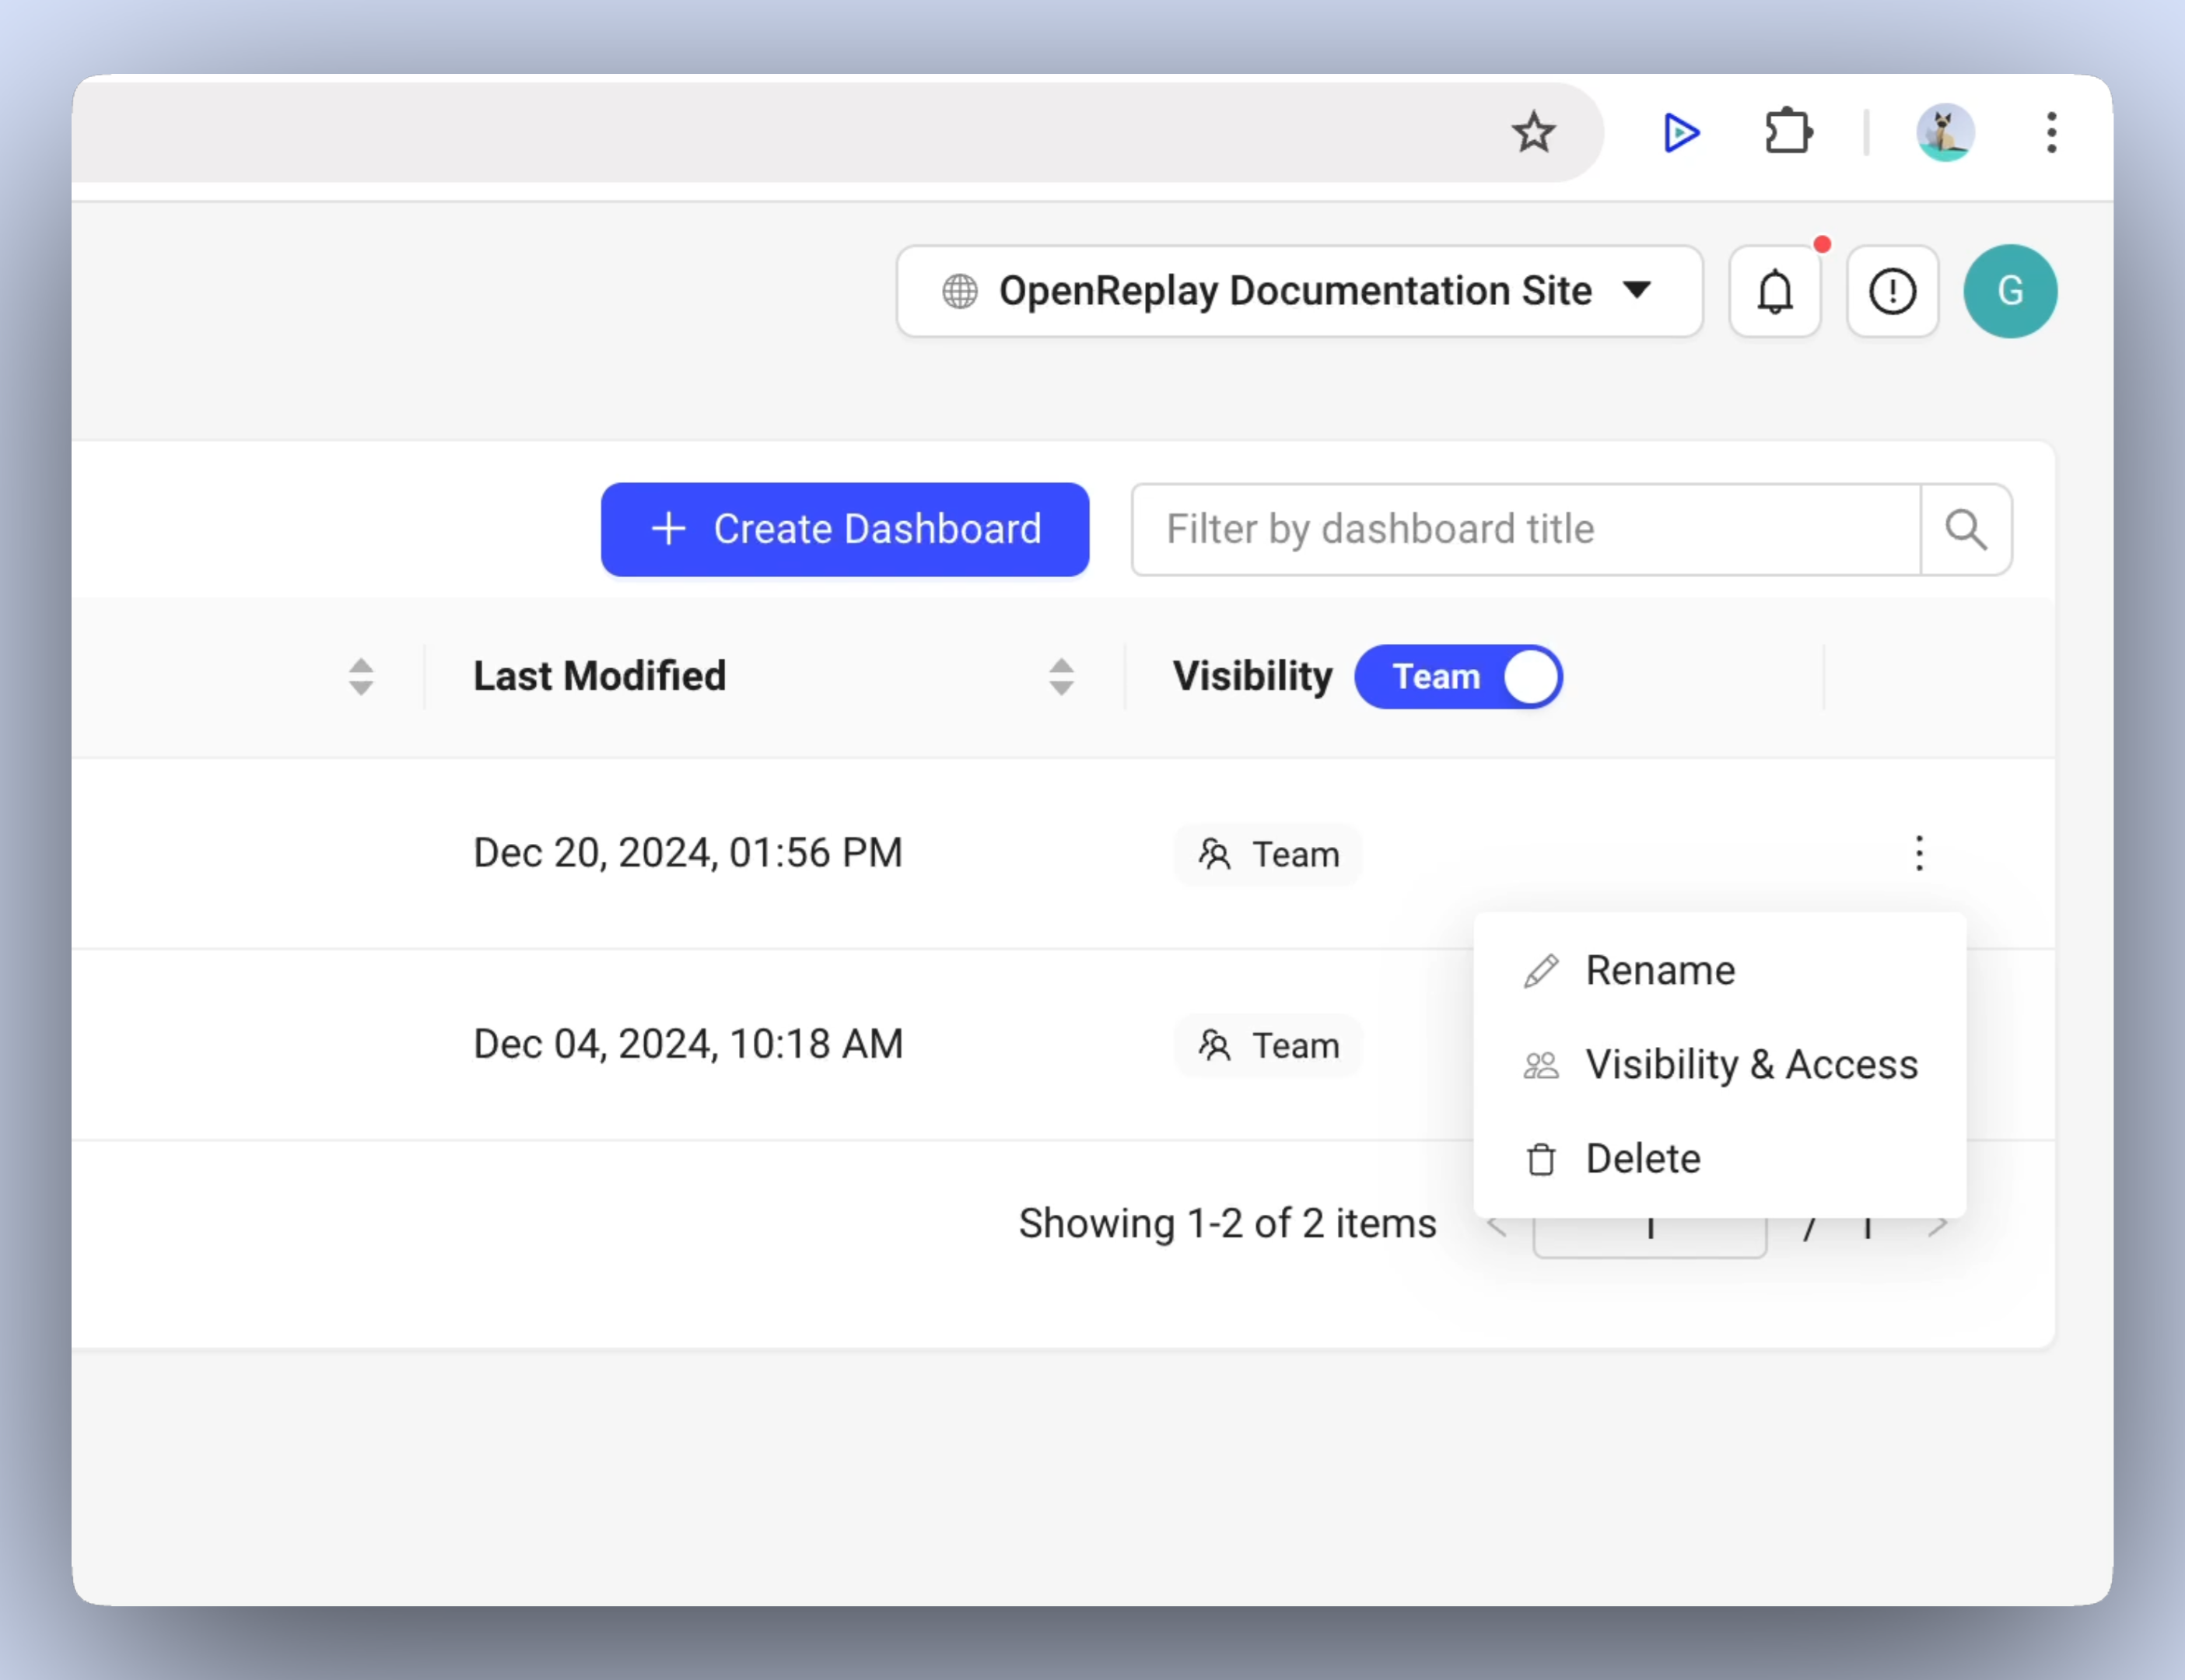The height and width of the screenshot is (1680, 2185).
Task: Expand the site selector dropdown arrow
Action: tap(1638, 291)
